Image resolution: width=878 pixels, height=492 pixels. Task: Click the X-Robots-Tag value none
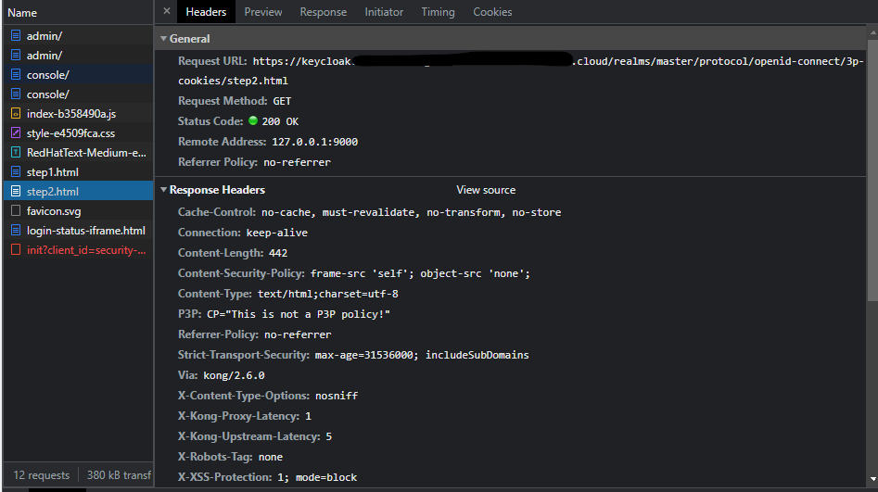tap(271, 458)
